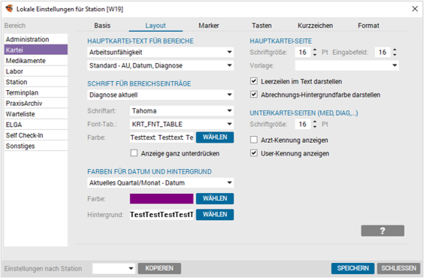Viewport: 424px width, 278px height.
Task: Decrease Eingabefeld size with down arrow
Action: [x=395, y=55]
